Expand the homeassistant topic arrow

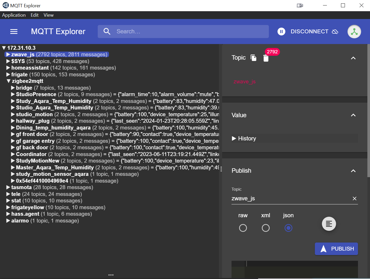pos(8,68)
